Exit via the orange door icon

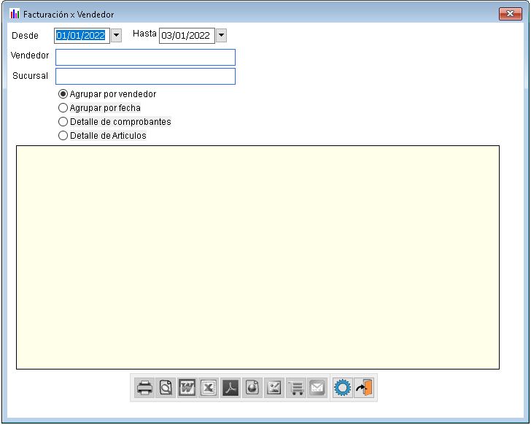pos(364,388)
